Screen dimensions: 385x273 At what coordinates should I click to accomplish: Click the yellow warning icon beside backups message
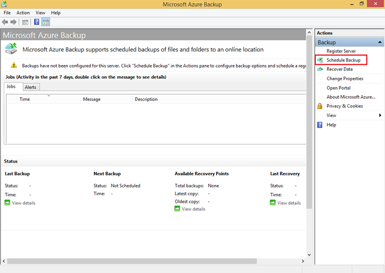tap(14, 65)
